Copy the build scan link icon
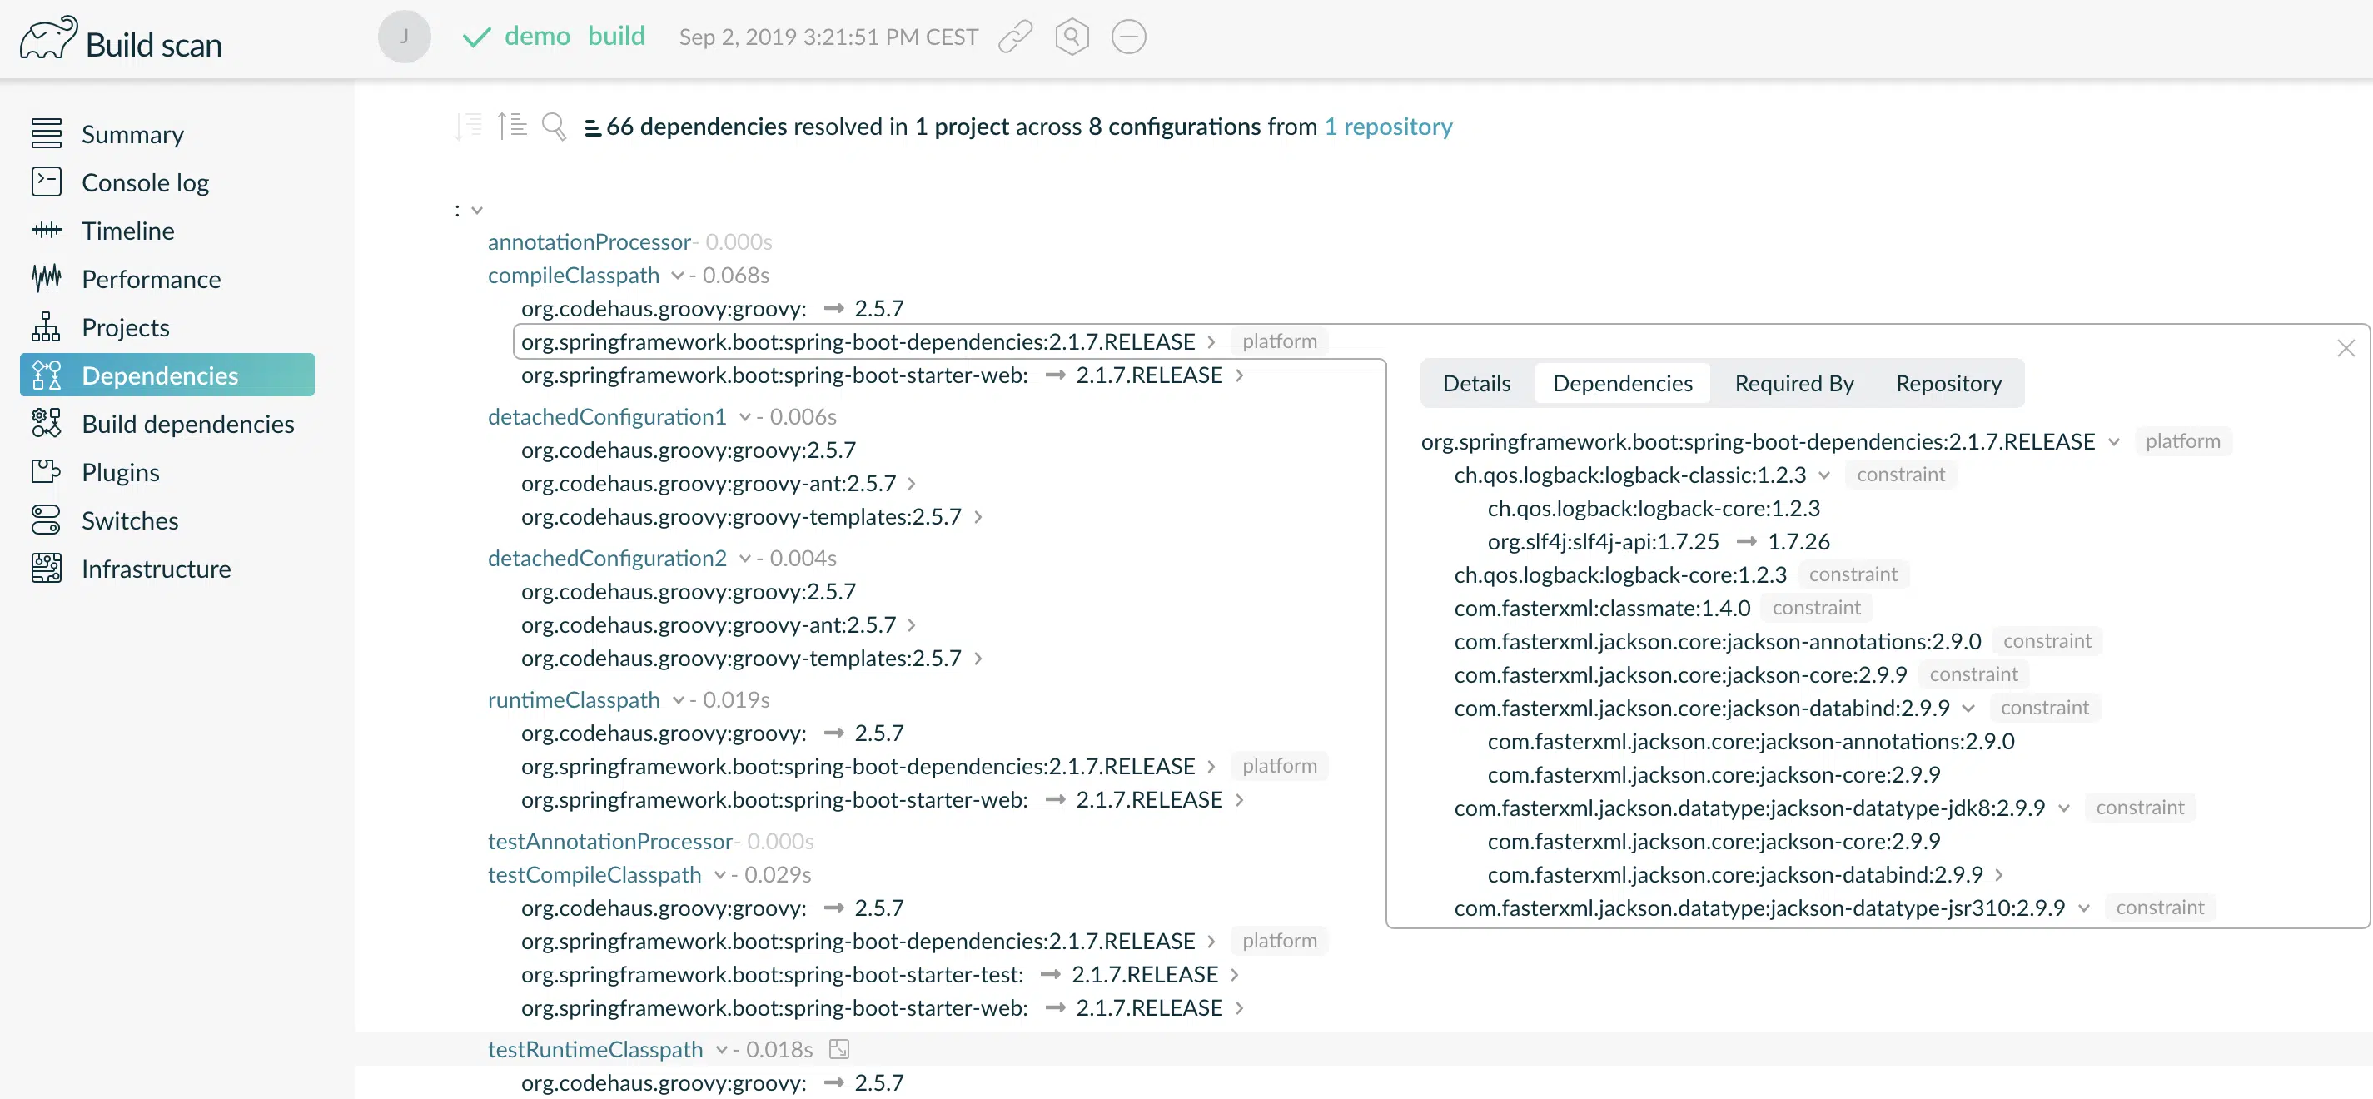The width and height of the screenshot is (2373, 1099). tap(1015, 37)
